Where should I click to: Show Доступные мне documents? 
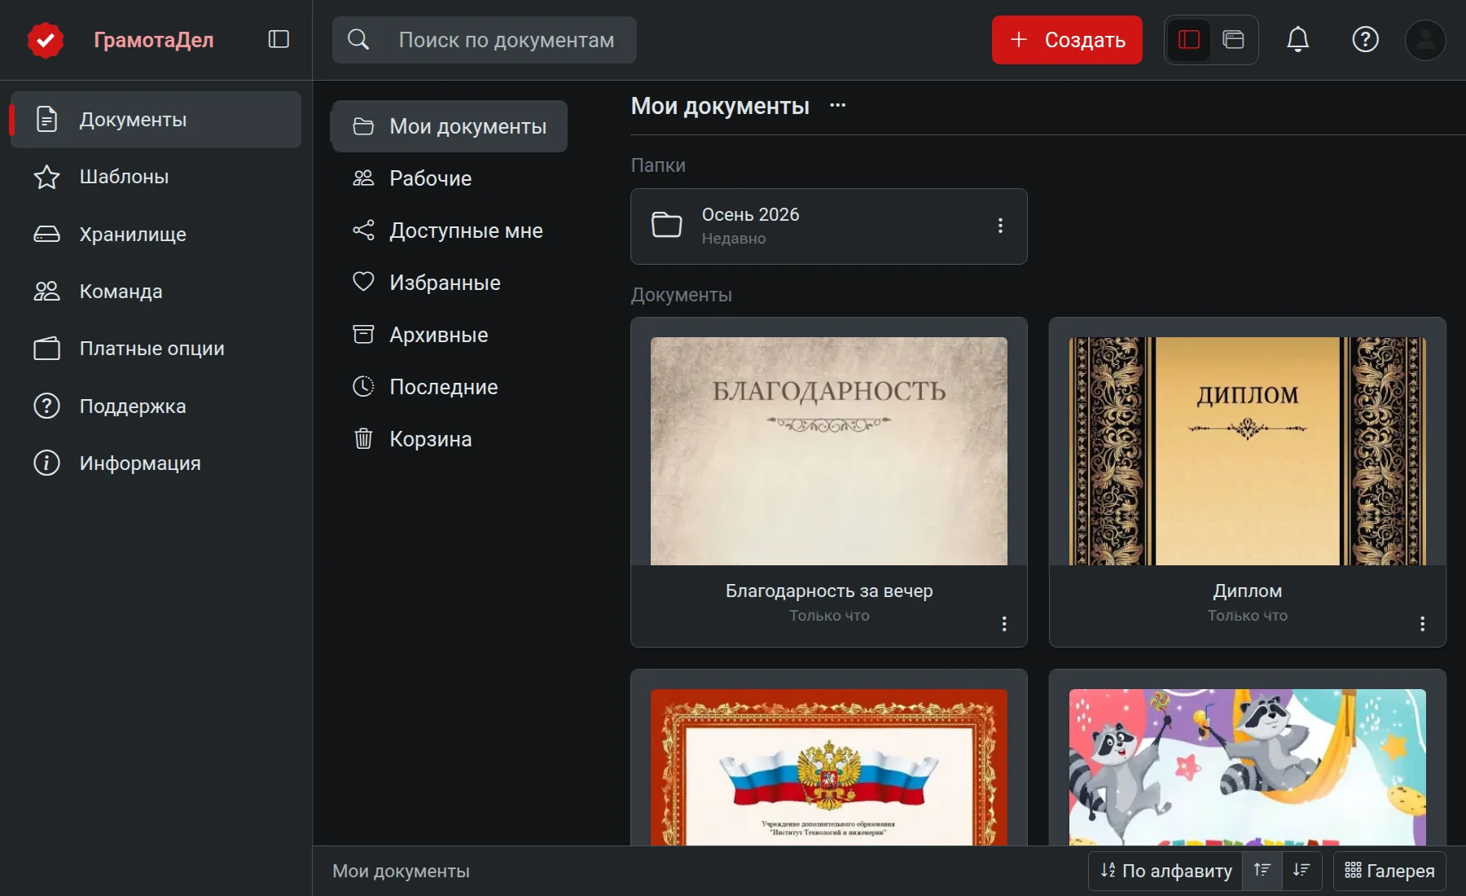click(449, 231)
